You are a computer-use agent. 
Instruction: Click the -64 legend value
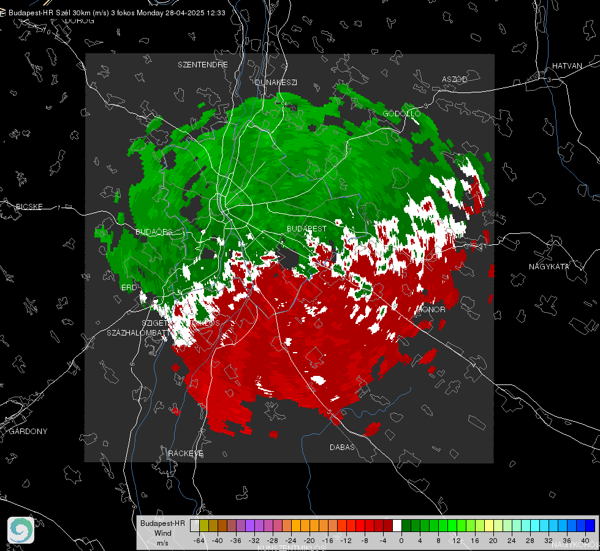199,541
